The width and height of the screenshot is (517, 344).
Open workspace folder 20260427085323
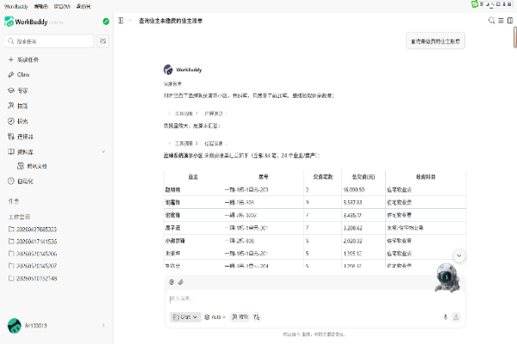33,229
